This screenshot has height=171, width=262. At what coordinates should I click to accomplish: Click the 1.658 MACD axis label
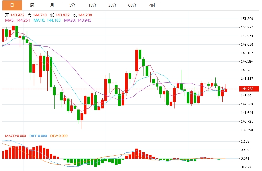pyautogui.click(x=245, y=142)
